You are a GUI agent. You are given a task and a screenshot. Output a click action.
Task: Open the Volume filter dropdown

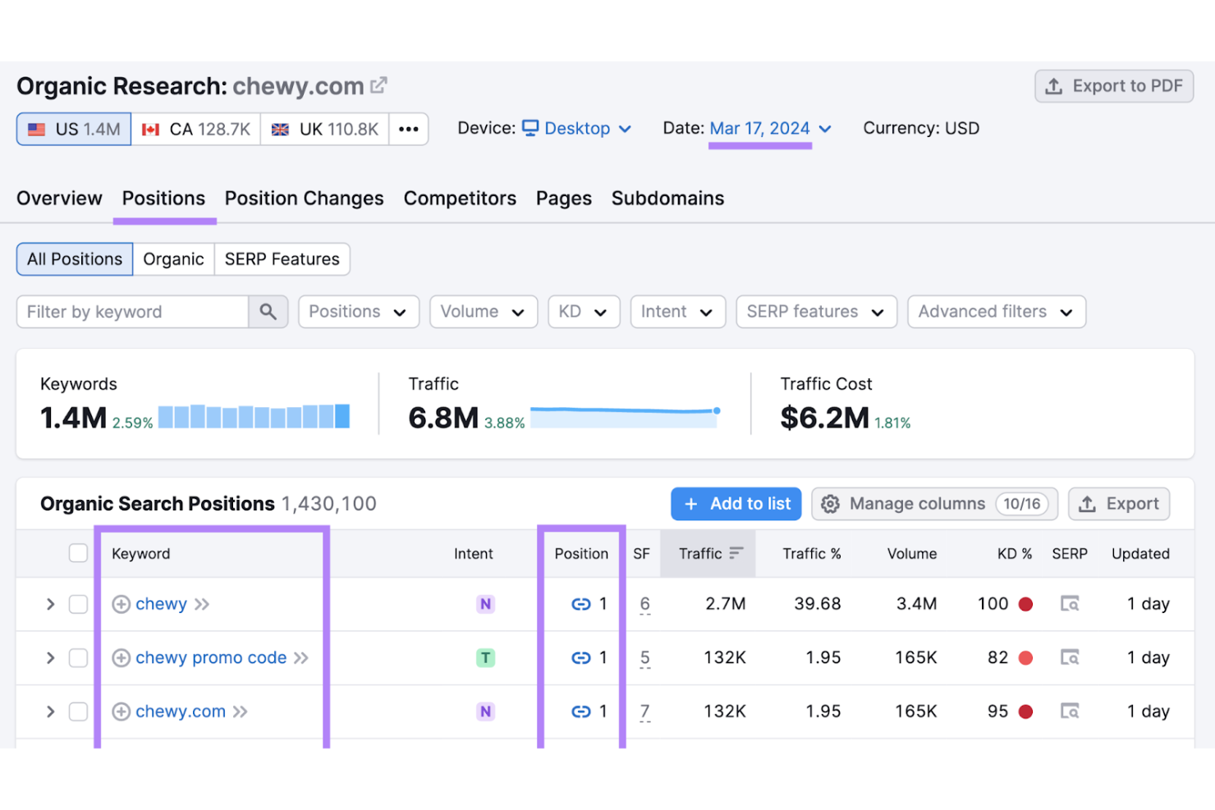pyautogui.click(x=484, y=312)
